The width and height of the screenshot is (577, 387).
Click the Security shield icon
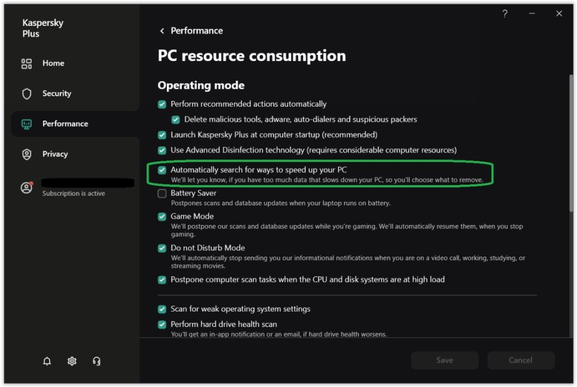(27, 93)
